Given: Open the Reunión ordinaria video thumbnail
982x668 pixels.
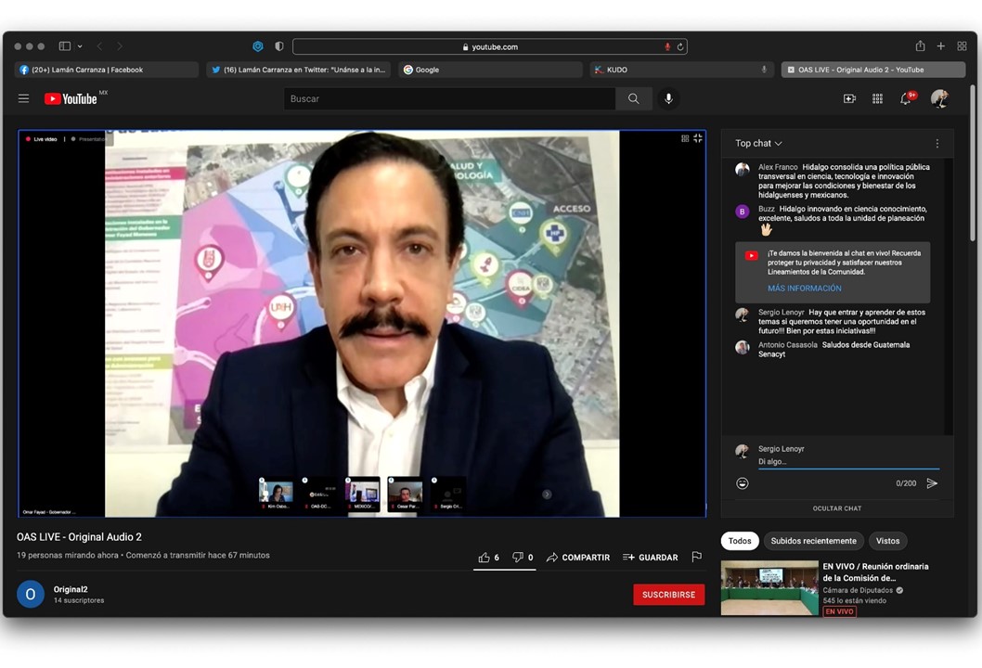Looking at the screenshot, I should pyautogui.click(x=769, y=588).
